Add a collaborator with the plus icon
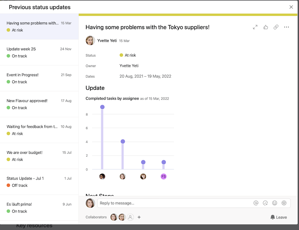The image size is (299, 230). coord(139,217)
